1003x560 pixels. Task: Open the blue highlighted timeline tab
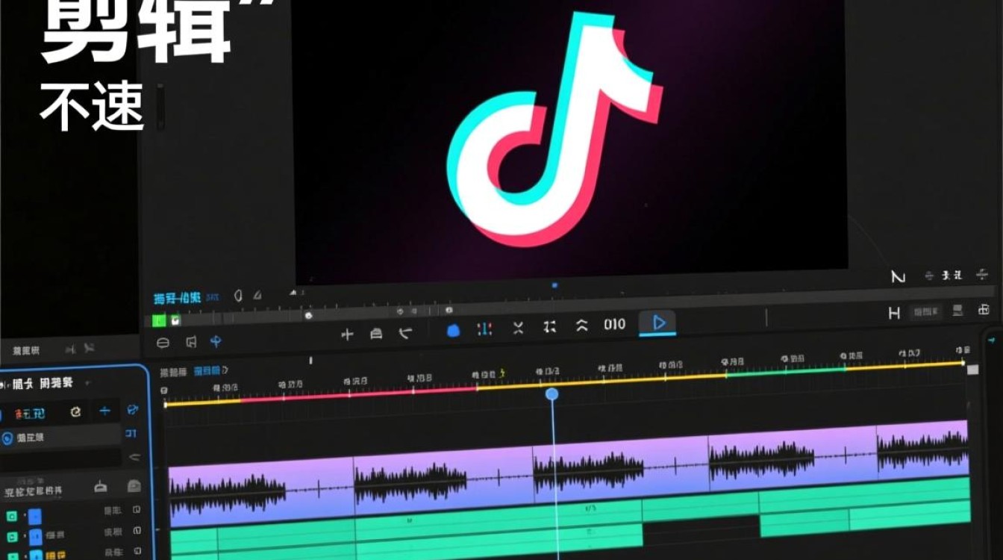208,370
